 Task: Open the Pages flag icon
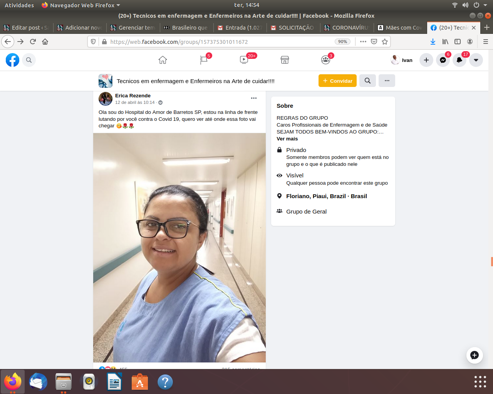[204, 60]
